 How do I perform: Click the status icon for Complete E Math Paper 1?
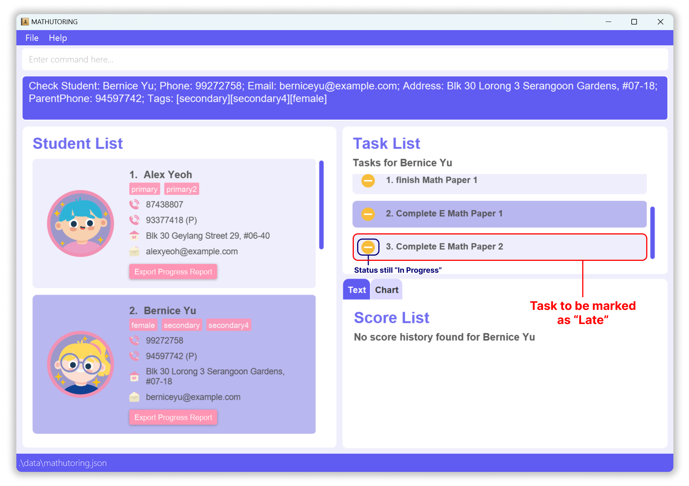(368, 214)
